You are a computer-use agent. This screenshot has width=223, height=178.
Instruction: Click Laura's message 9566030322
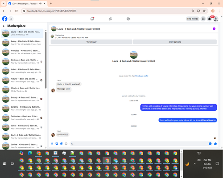tap(62, 134)
